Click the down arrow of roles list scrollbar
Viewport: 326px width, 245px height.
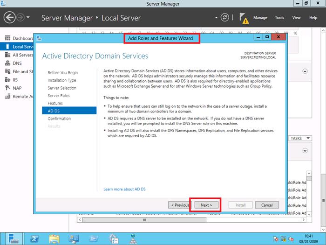pyautogui.click(x=309, y=214)
